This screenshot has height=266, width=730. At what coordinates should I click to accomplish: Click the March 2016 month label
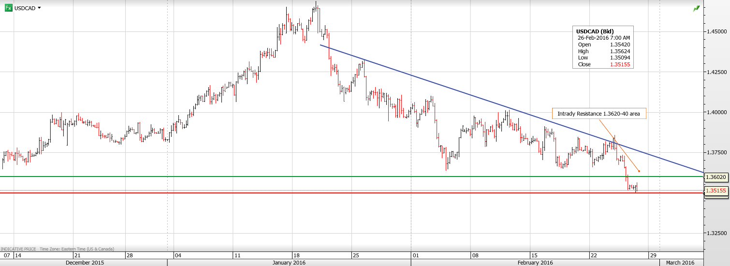coord(680,263)
